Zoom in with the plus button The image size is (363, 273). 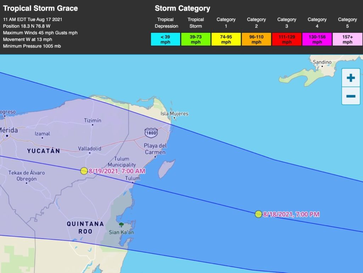[351, 78]
